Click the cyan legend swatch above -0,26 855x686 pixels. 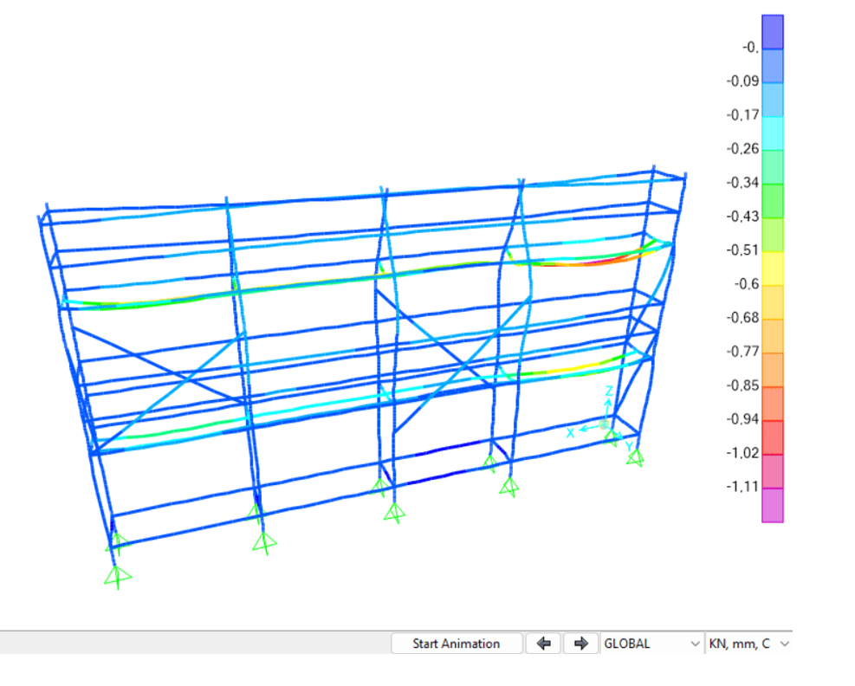772,133
